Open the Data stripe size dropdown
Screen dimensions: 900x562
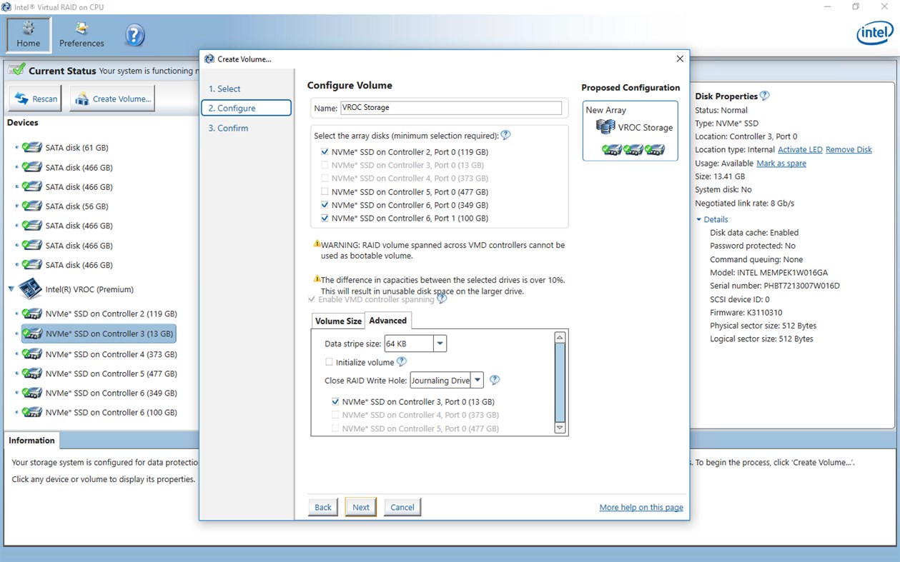coord(441,343)
